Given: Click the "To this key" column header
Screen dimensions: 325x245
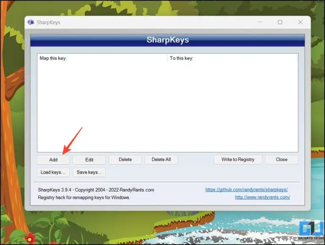Looking at the screenshot, I should (233, 58).
